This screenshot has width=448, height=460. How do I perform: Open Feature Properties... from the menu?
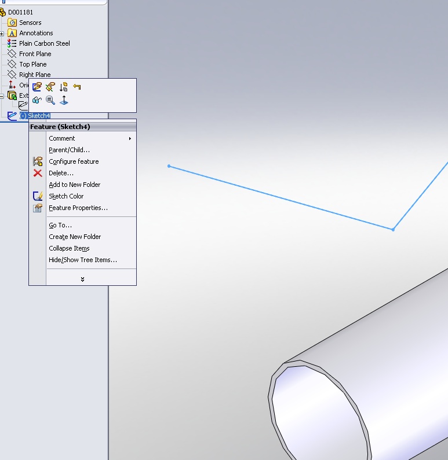(78, 208)
